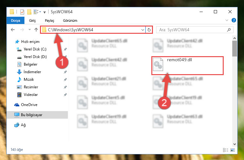Open the Help question mark icon
This screenshot has height=160, width=244.
[x=234, y=20]
